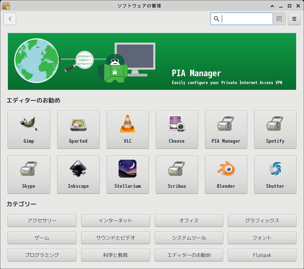Open the オフィス category
304x269 pixels.
tap(189, 221)
